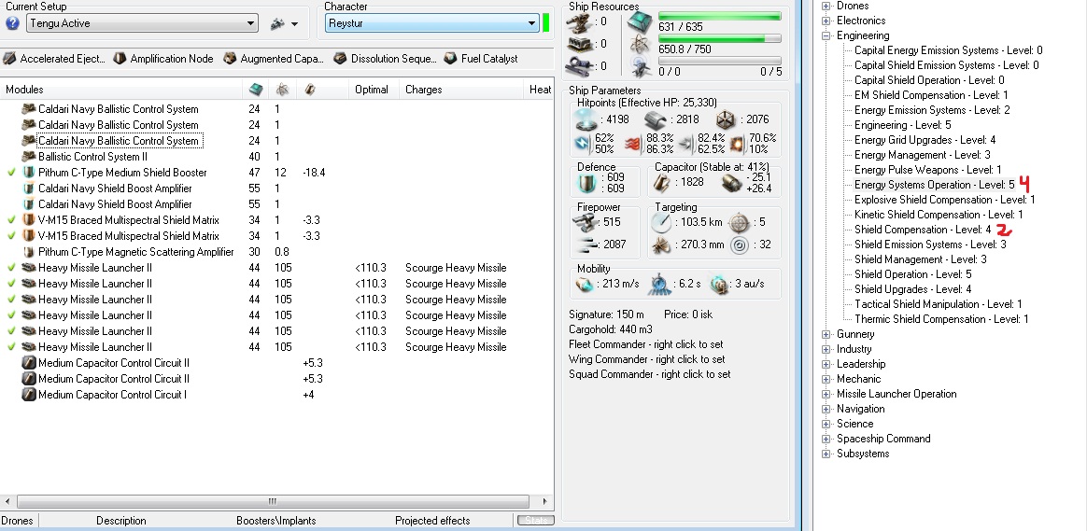Click the armor hitpoints icon showing 2818
This screenshot has width=1087, height=531.
[x=655, y=119]
